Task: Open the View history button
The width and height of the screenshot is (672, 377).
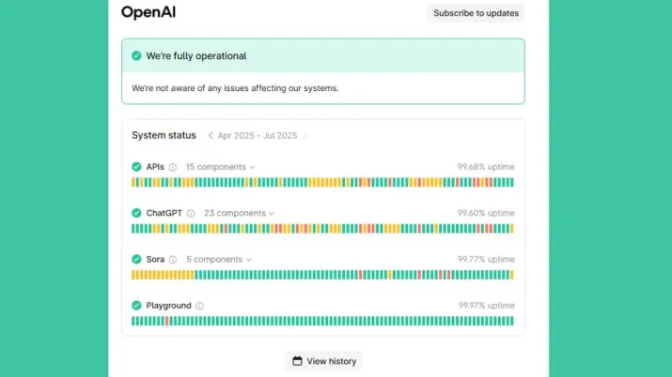Action: [322, 361]
